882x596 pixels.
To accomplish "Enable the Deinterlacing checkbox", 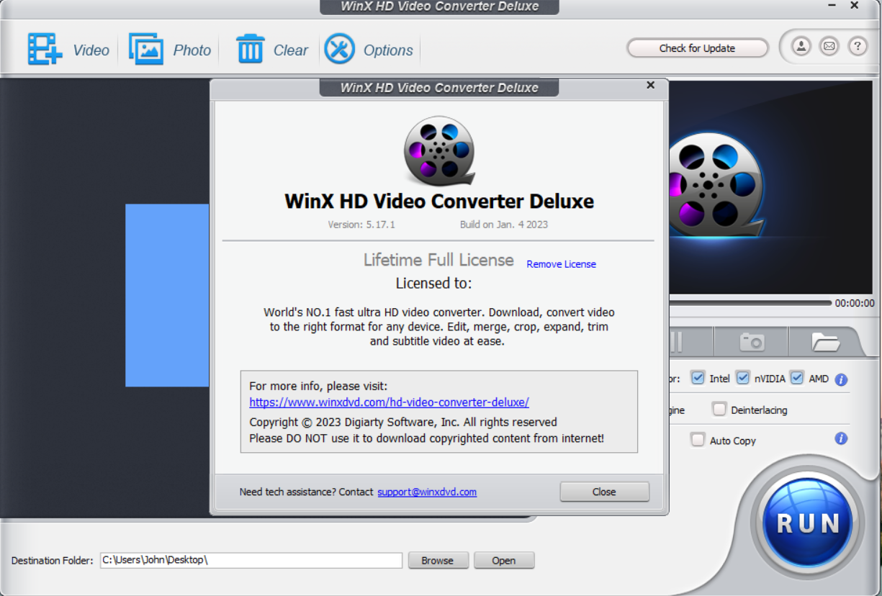I will 719,410.
